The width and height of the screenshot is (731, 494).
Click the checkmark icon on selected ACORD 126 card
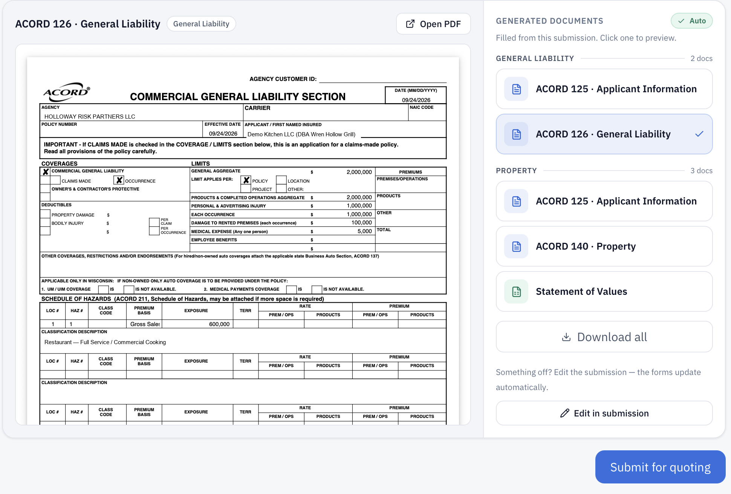(x=699, y=134)
